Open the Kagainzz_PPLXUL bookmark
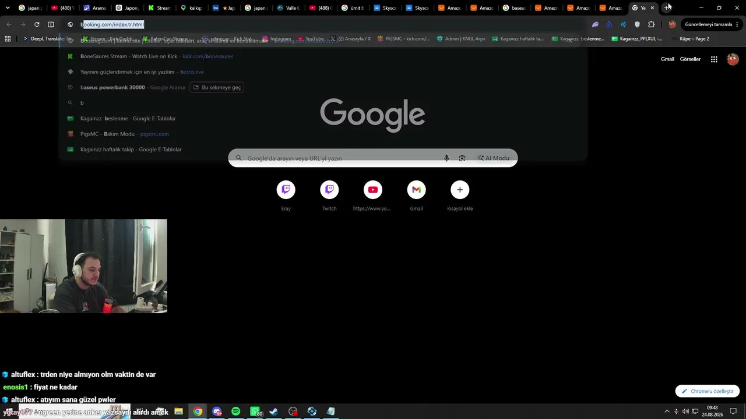The width and height of the screenshot is (746, 419). pyautogui.click(x=637, y=39)
